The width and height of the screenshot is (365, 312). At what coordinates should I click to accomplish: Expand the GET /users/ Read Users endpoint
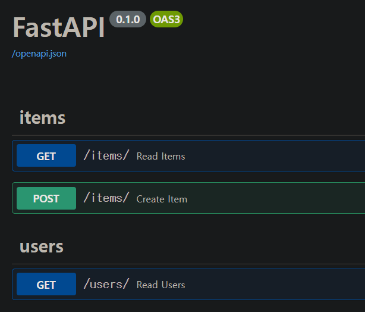click(x=188, y=284)
